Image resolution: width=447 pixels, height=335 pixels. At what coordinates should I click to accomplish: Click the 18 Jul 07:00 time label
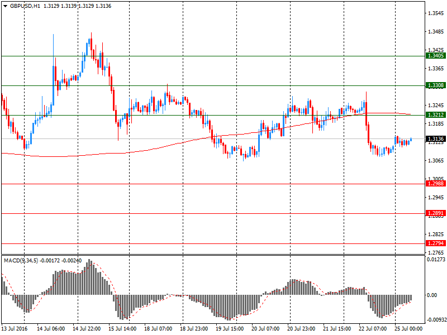[x=158, y=328]
